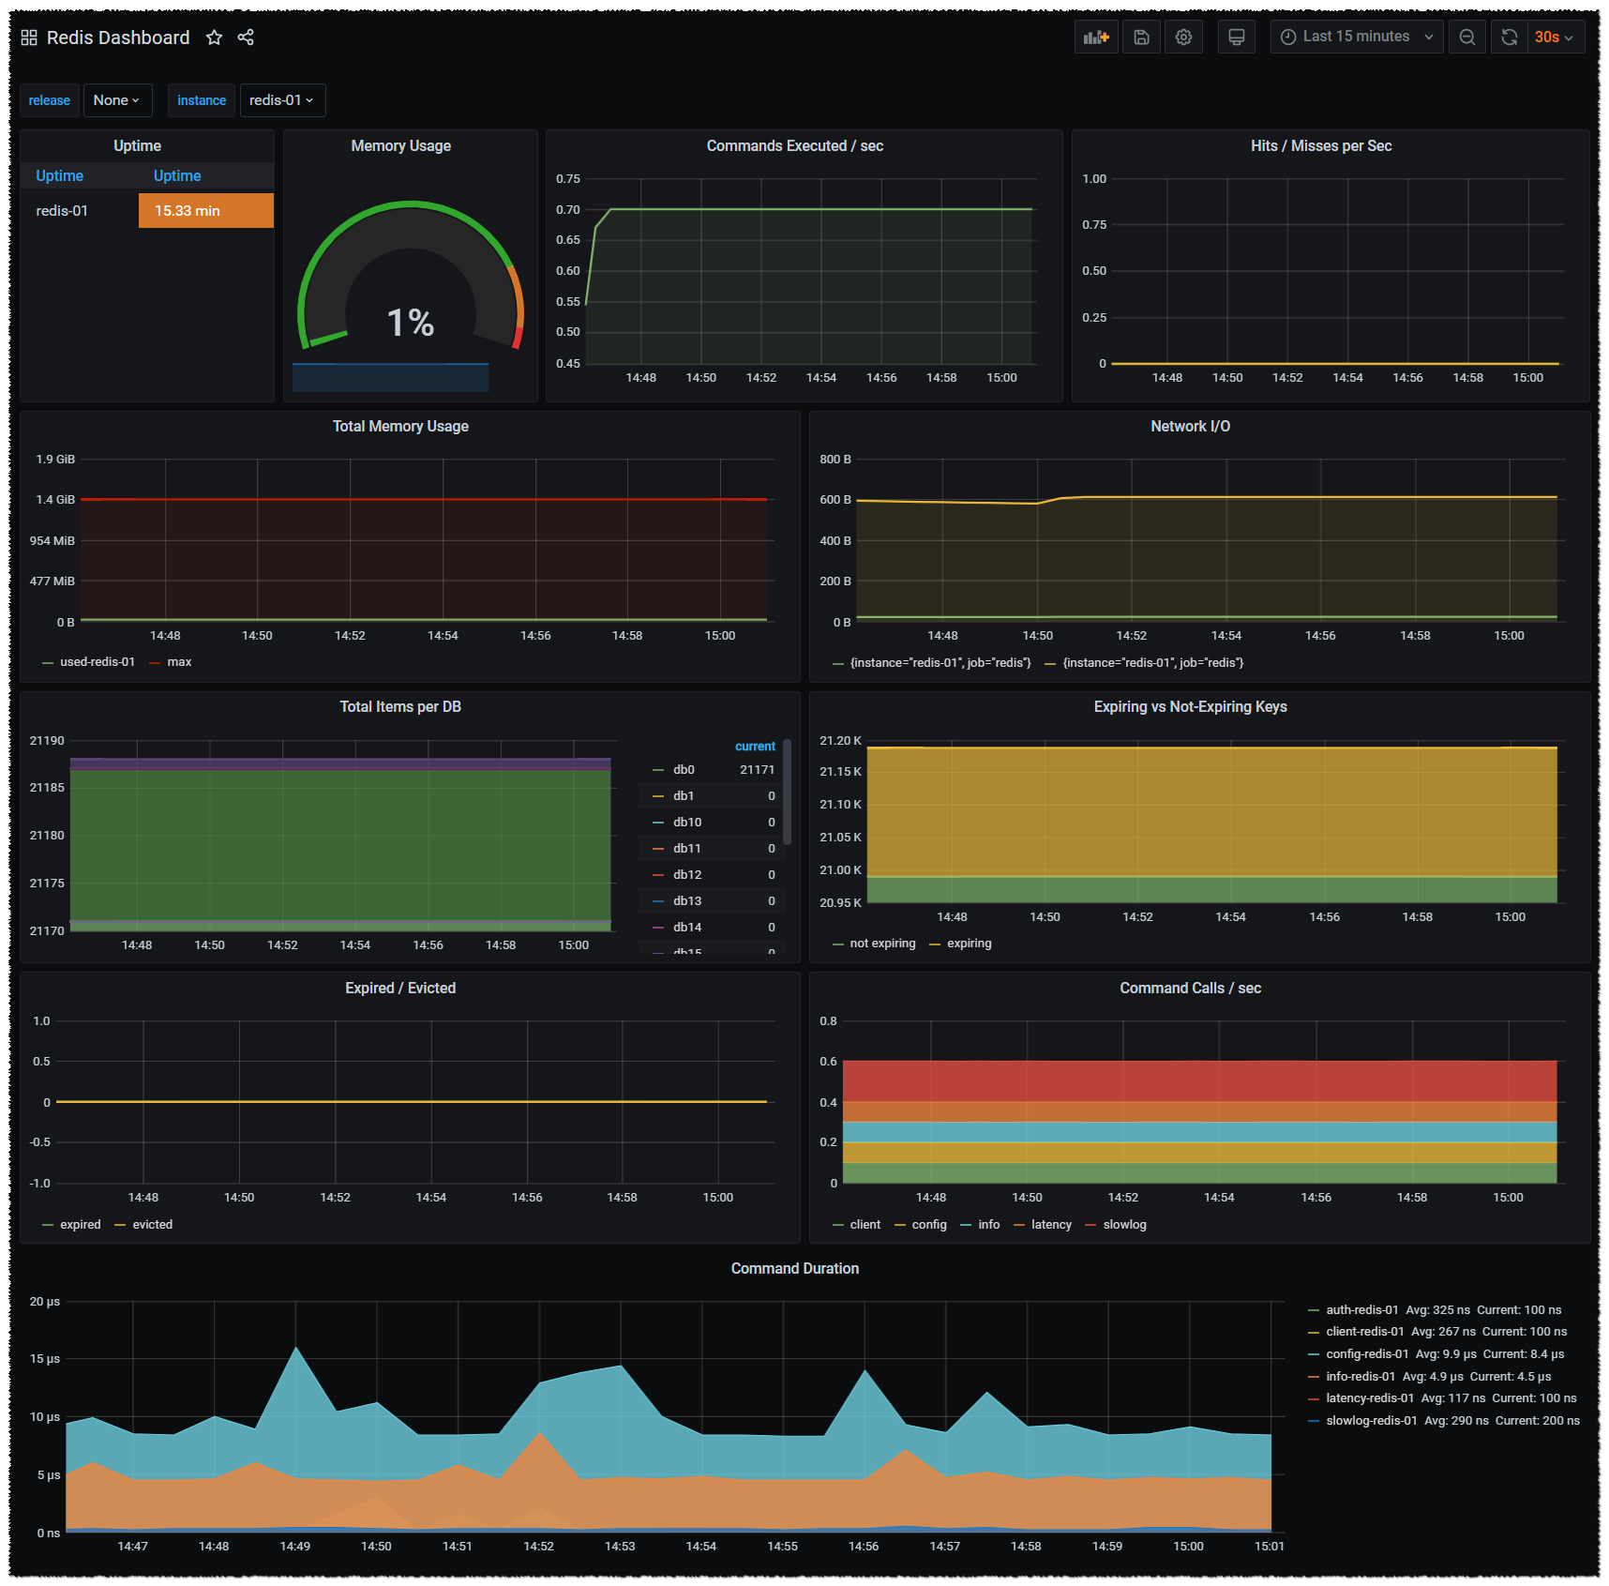This screenshot has width=1609, height=1586.
Task: Toggle slowlog series in Command Calls legend
Action: pyautogui.click(x=1125, y=1225)
